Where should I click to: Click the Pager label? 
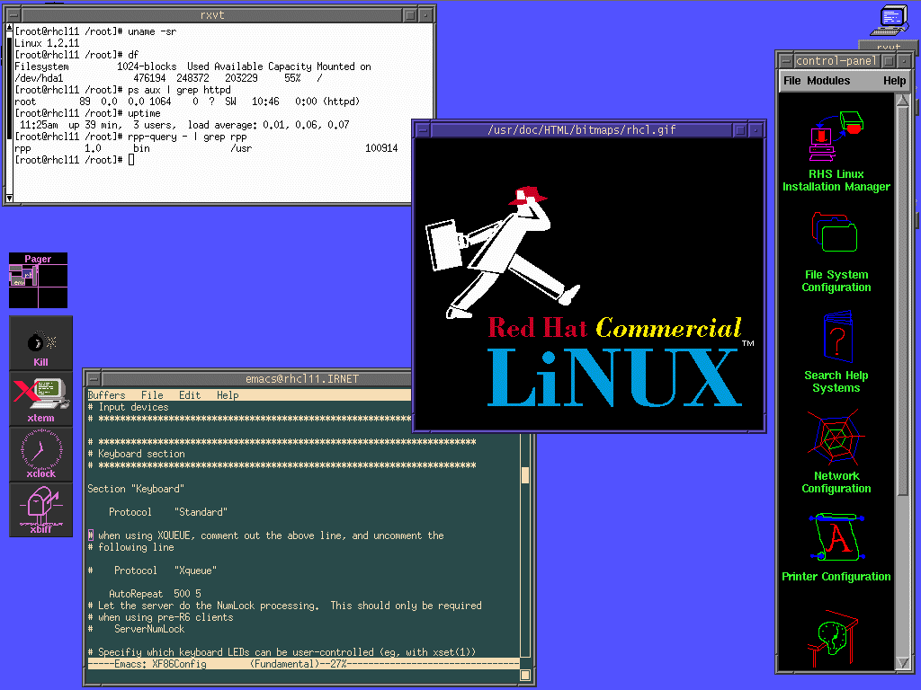click(x=38, y=259)
